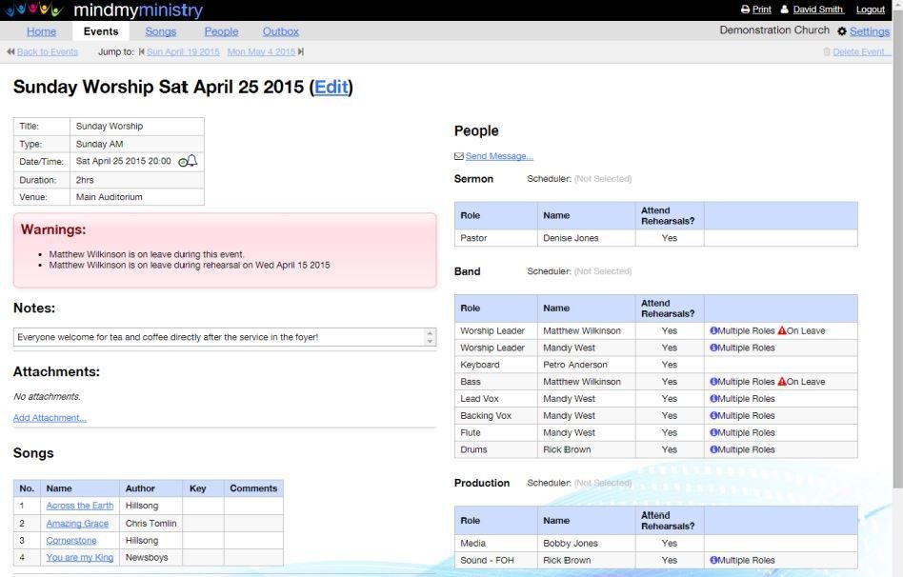The image size is (903, 577).
Task: Click the Settings gear icon
Action: click(x=841, y=31)
